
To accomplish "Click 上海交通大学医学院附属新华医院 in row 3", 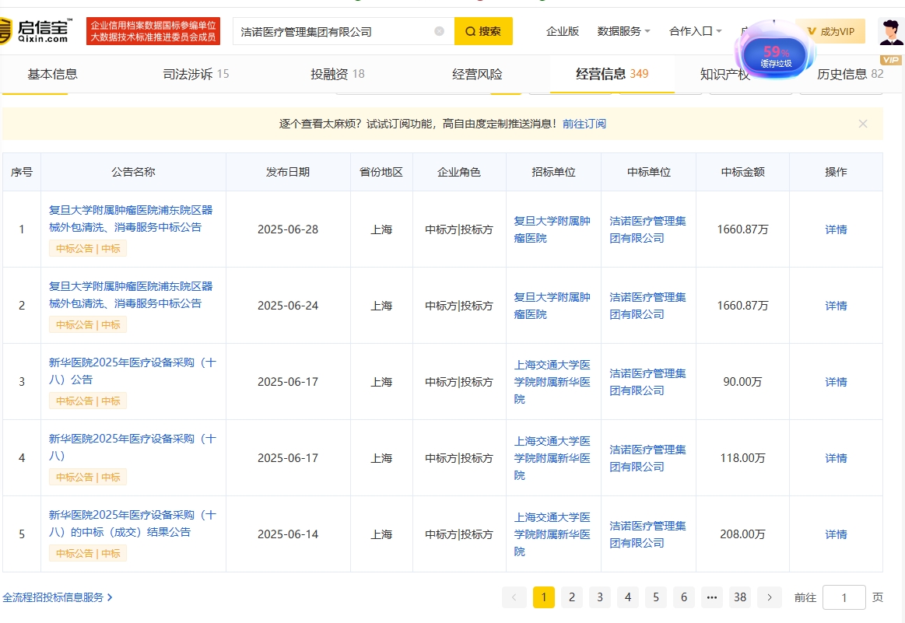I will [552, 382].
